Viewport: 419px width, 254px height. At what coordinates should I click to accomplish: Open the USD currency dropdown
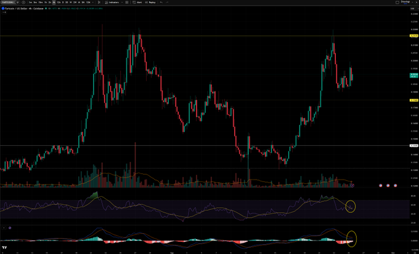click(x=414, y=9)
